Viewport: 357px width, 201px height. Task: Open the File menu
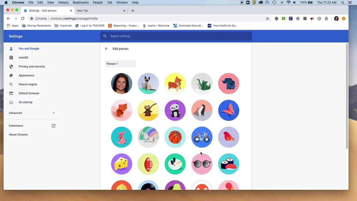(31, 3)
